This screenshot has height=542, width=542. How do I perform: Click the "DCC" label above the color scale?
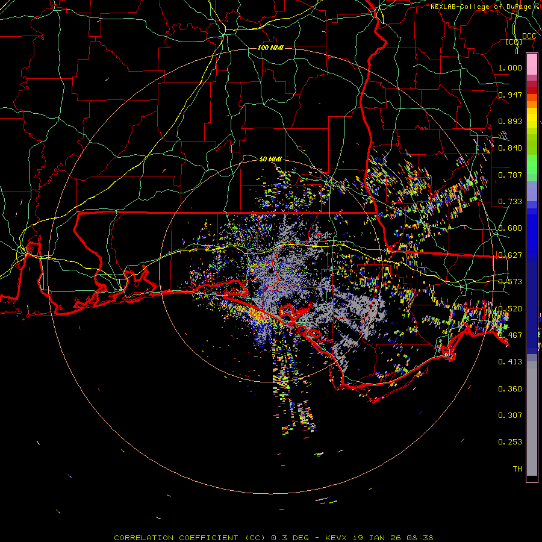[x=529, y=36]
